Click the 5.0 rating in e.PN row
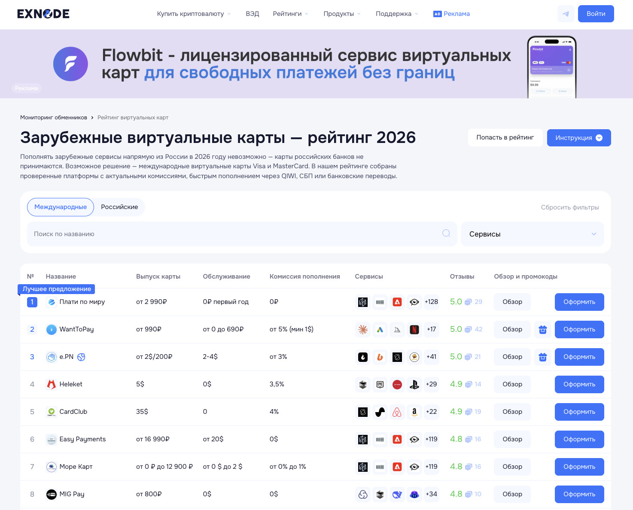The image size is (633, 510). point(456,357)
